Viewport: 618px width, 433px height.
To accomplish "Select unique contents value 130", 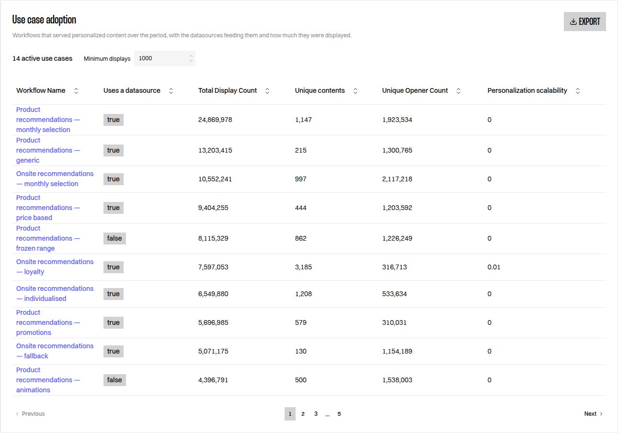I will click(300, 351).
